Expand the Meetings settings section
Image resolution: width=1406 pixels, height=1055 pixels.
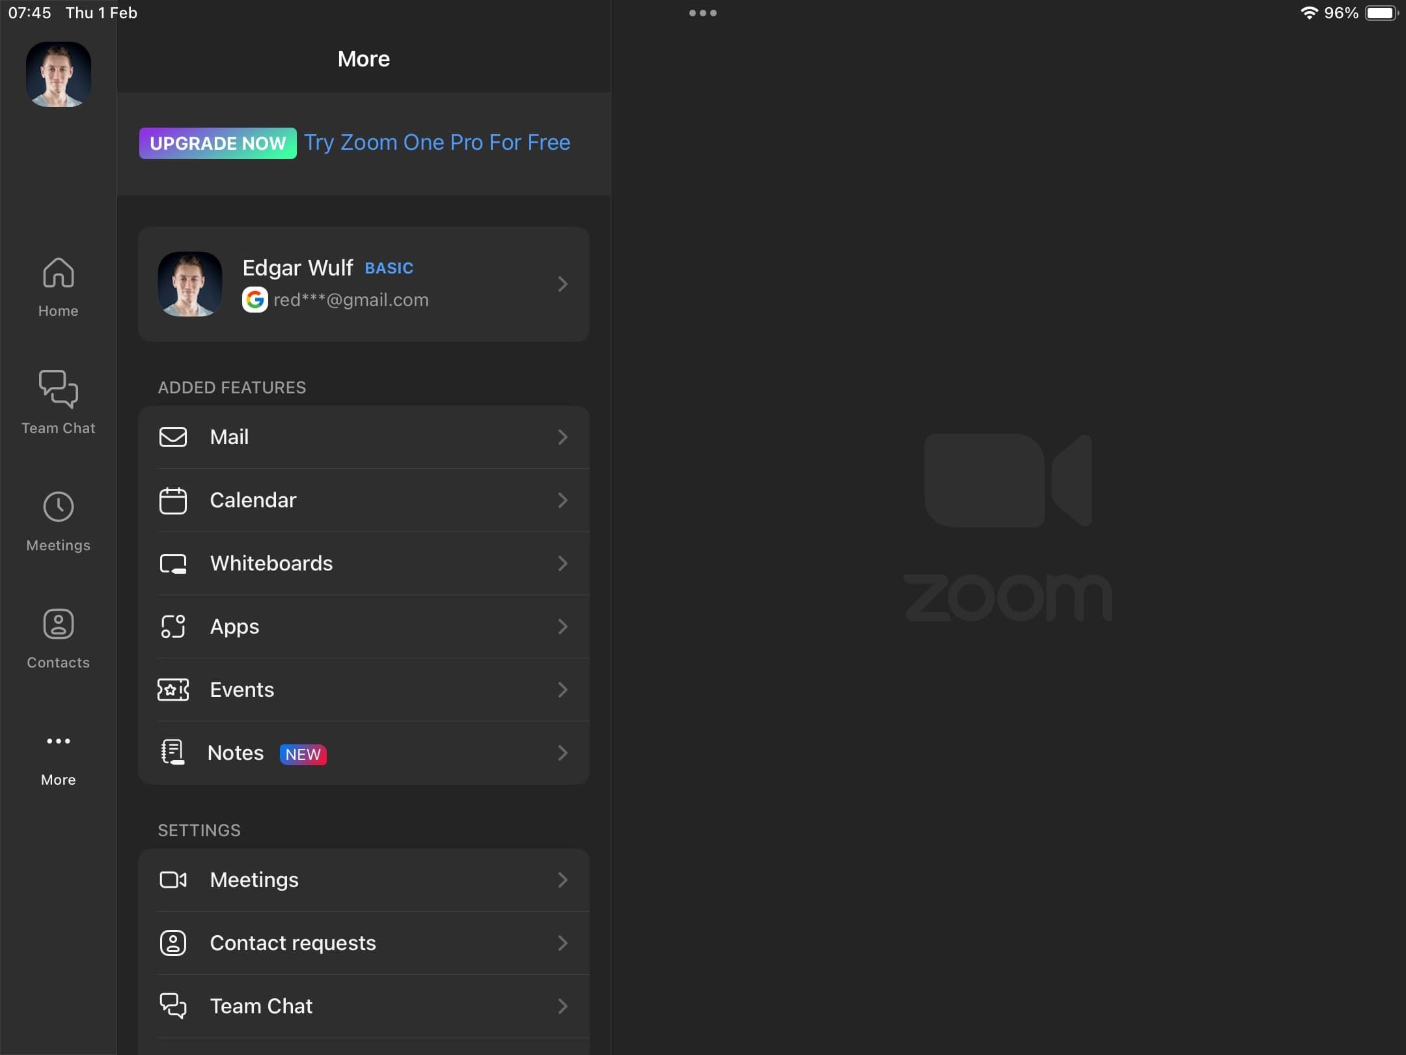point(363,879)
